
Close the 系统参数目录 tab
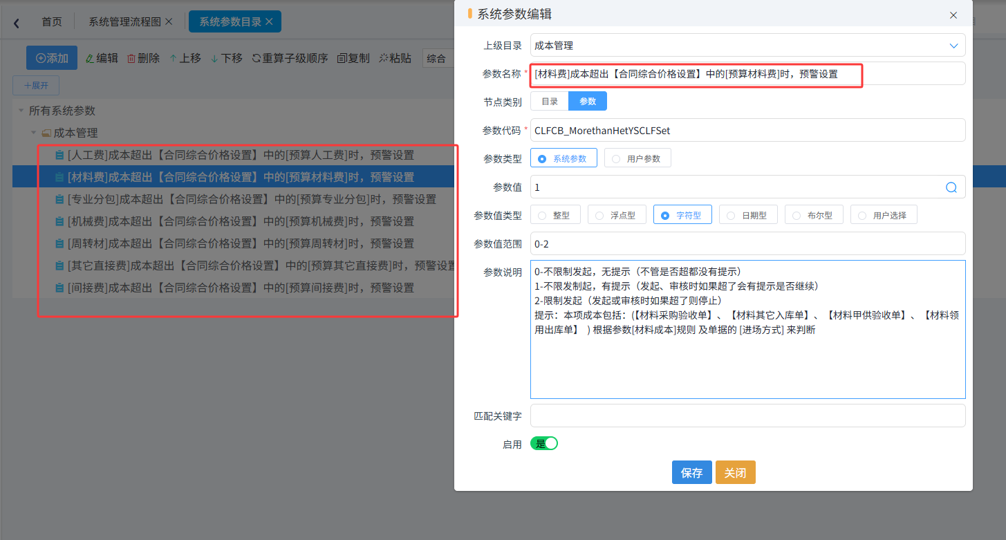click(269, 21)
